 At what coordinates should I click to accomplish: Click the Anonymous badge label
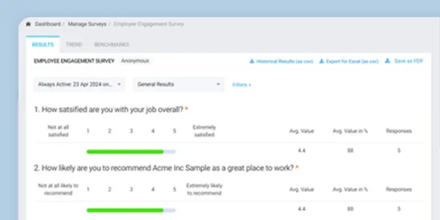tap(135, 61)
